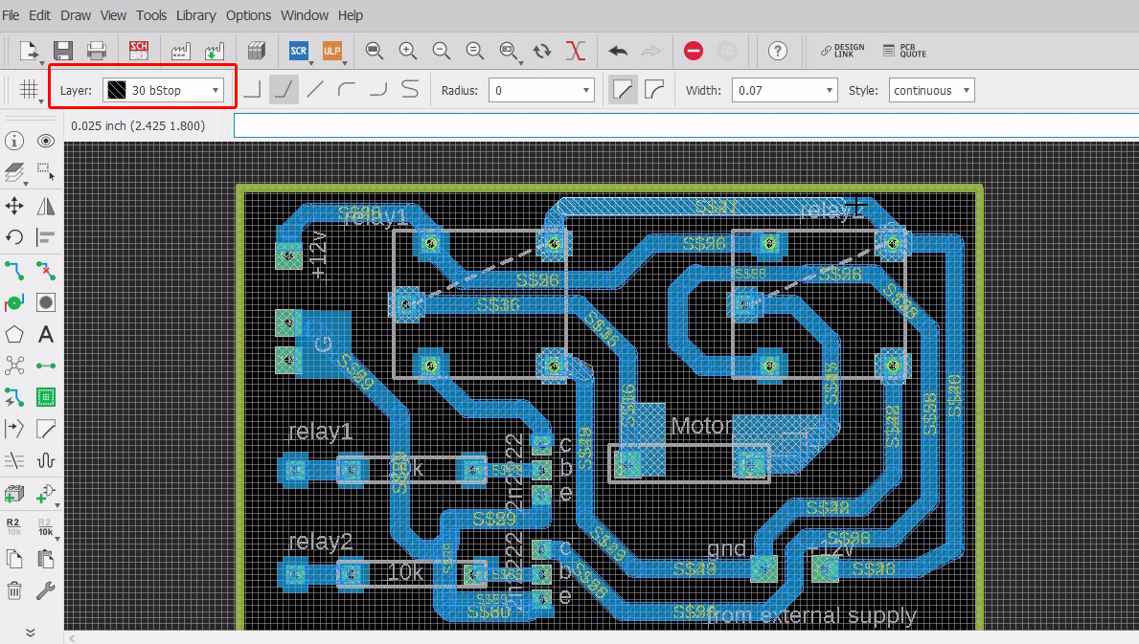
Task: Open the View menu
Action: [113, 15]
